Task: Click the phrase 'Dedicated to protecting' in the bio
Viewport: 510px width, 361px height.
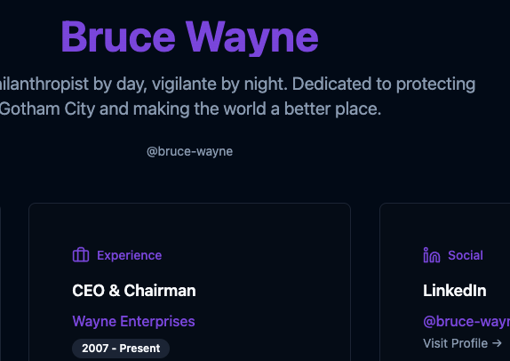Action: tap(384, 84)
